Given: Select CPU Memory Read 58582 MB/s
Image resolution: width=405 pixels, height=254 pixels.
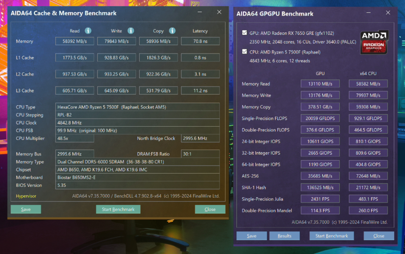Looking at the screenshot, I should pos(368,84).
